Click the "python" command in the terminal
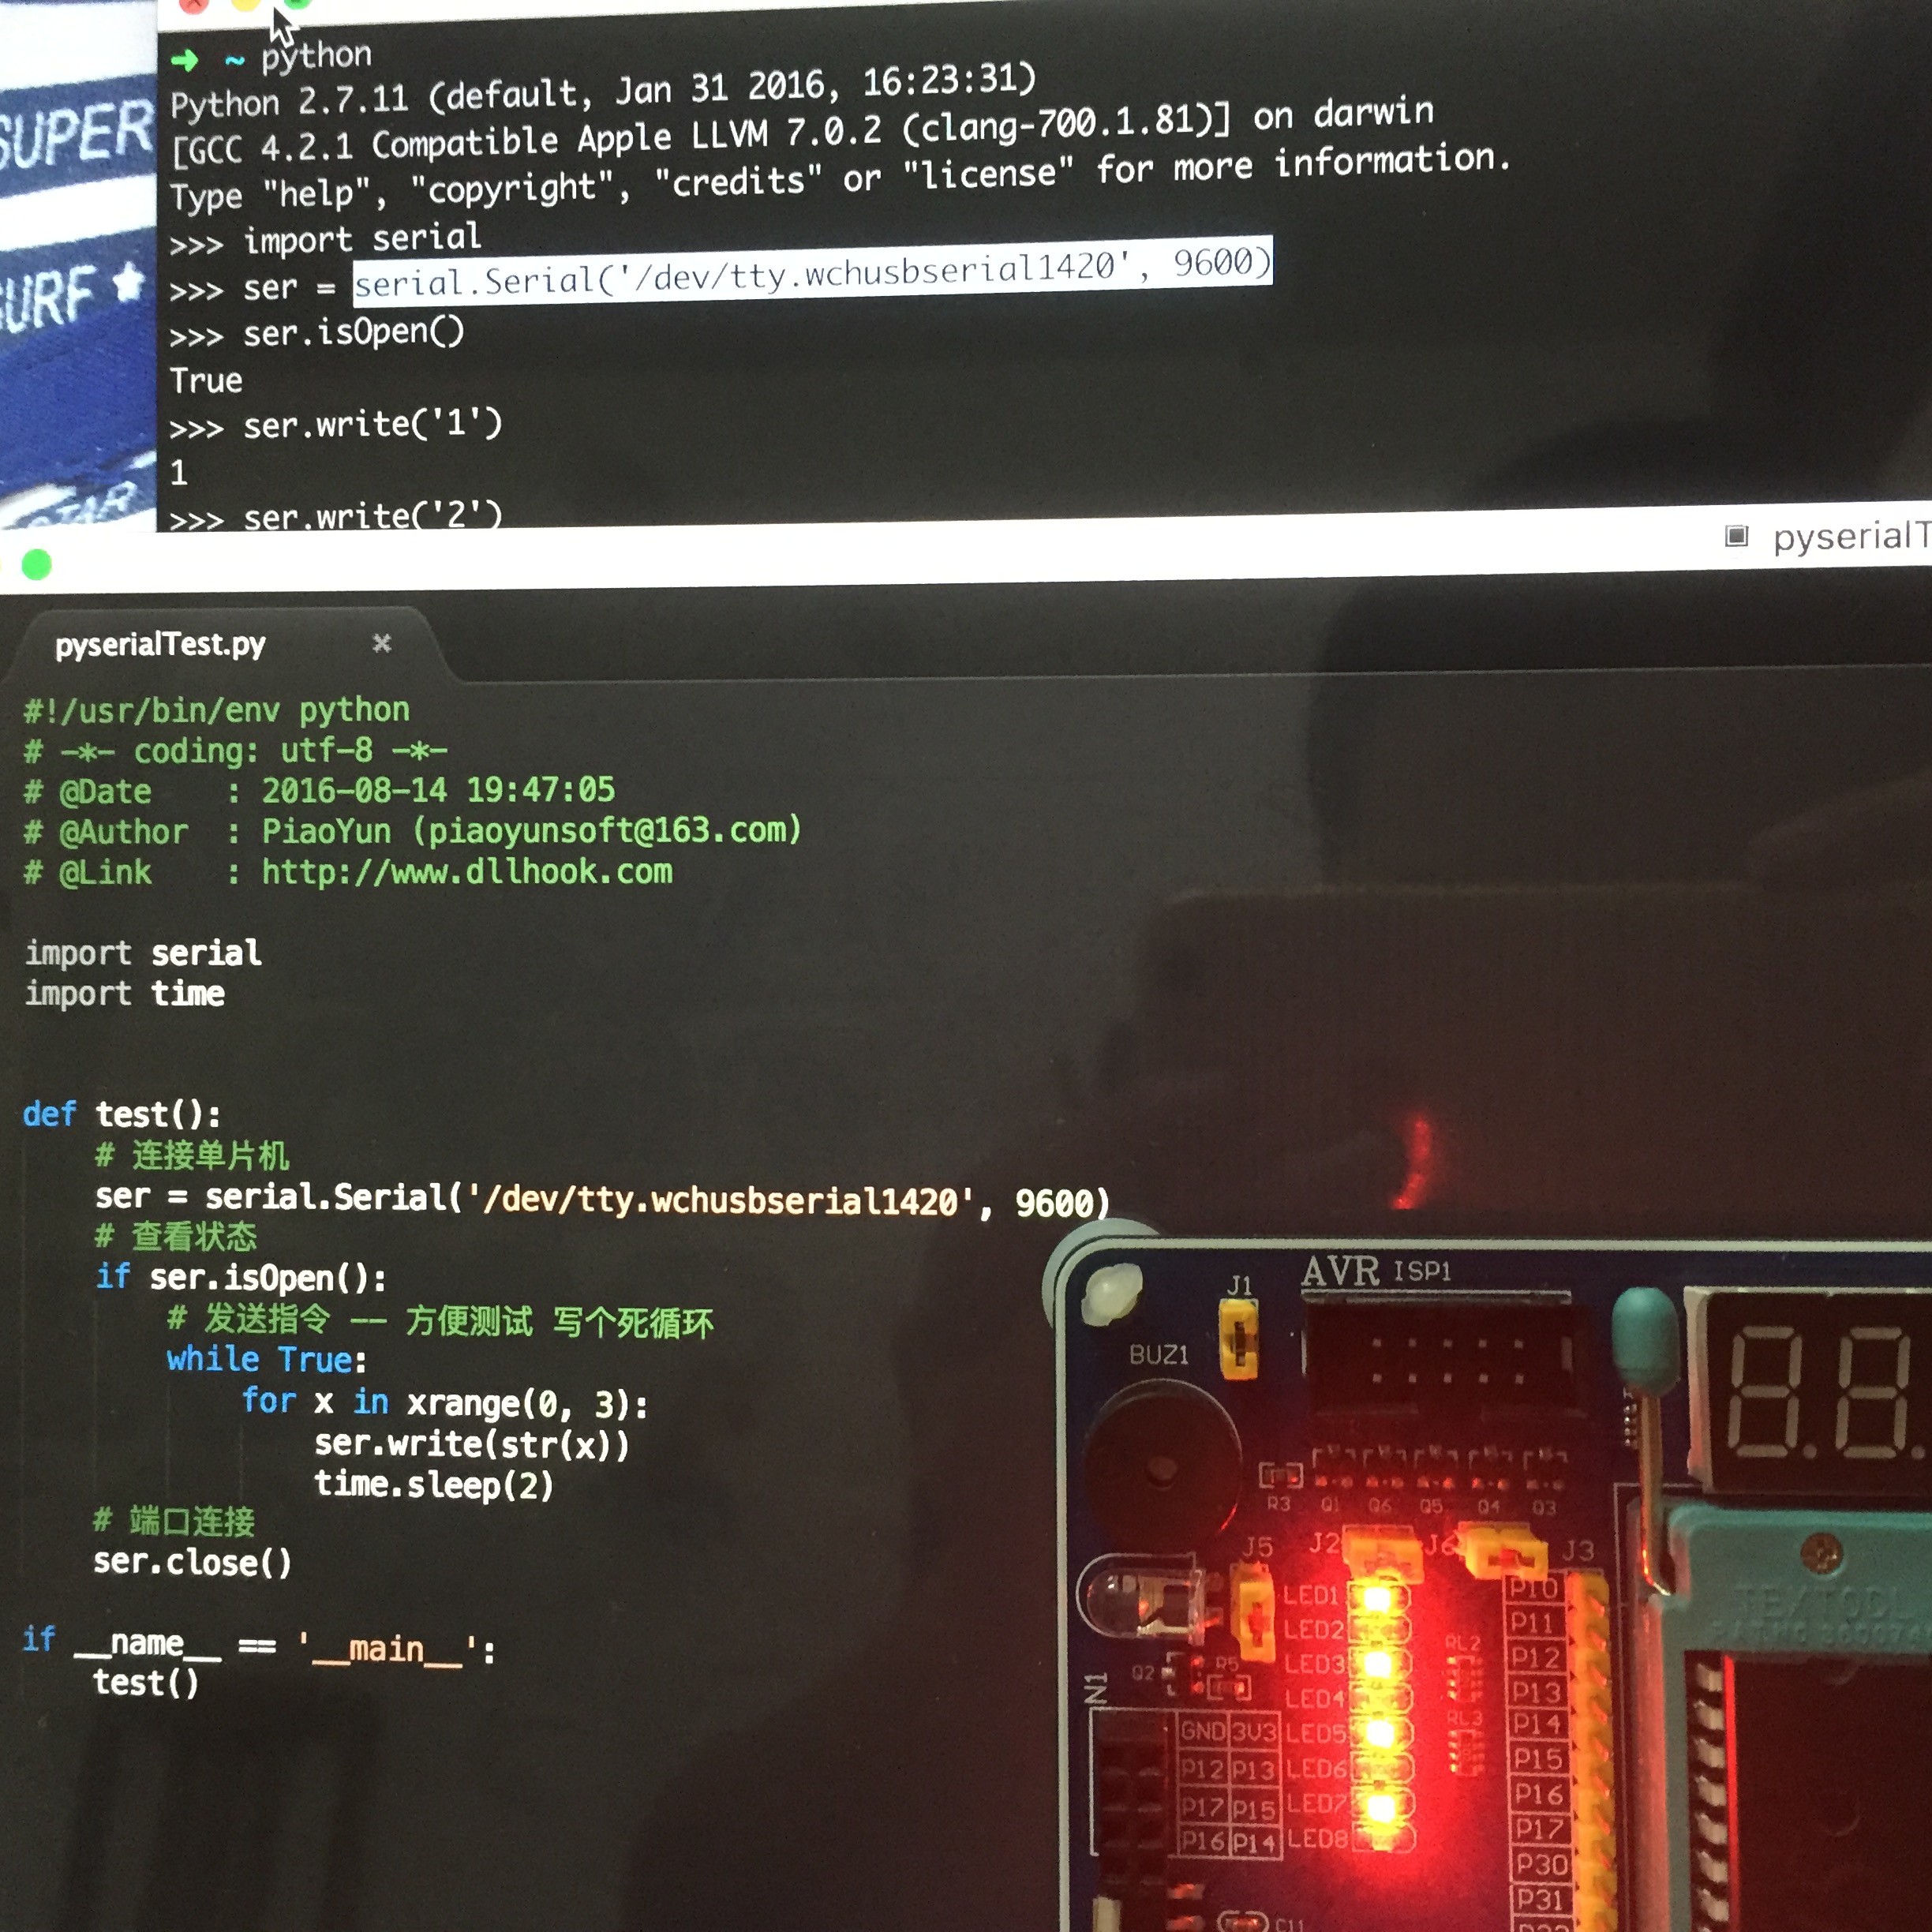 (316, 56)
